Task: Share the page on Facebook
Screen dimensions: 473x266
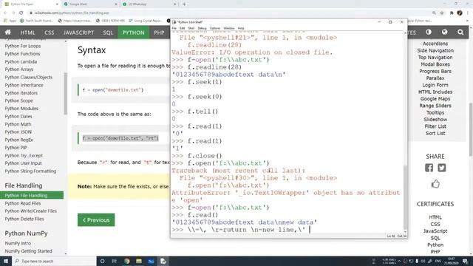Action: [429, 168]
